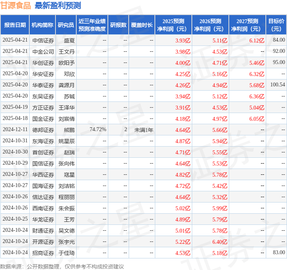The height and width of the screenshot is (270, 287).
Task: Click analyst name 程丽丽
Action: point(66,197)
